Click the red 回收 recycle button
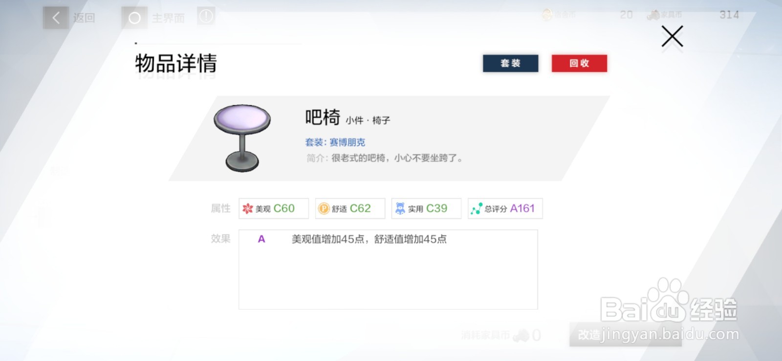This screenshot has height=361, width=782. coord(579,63)
